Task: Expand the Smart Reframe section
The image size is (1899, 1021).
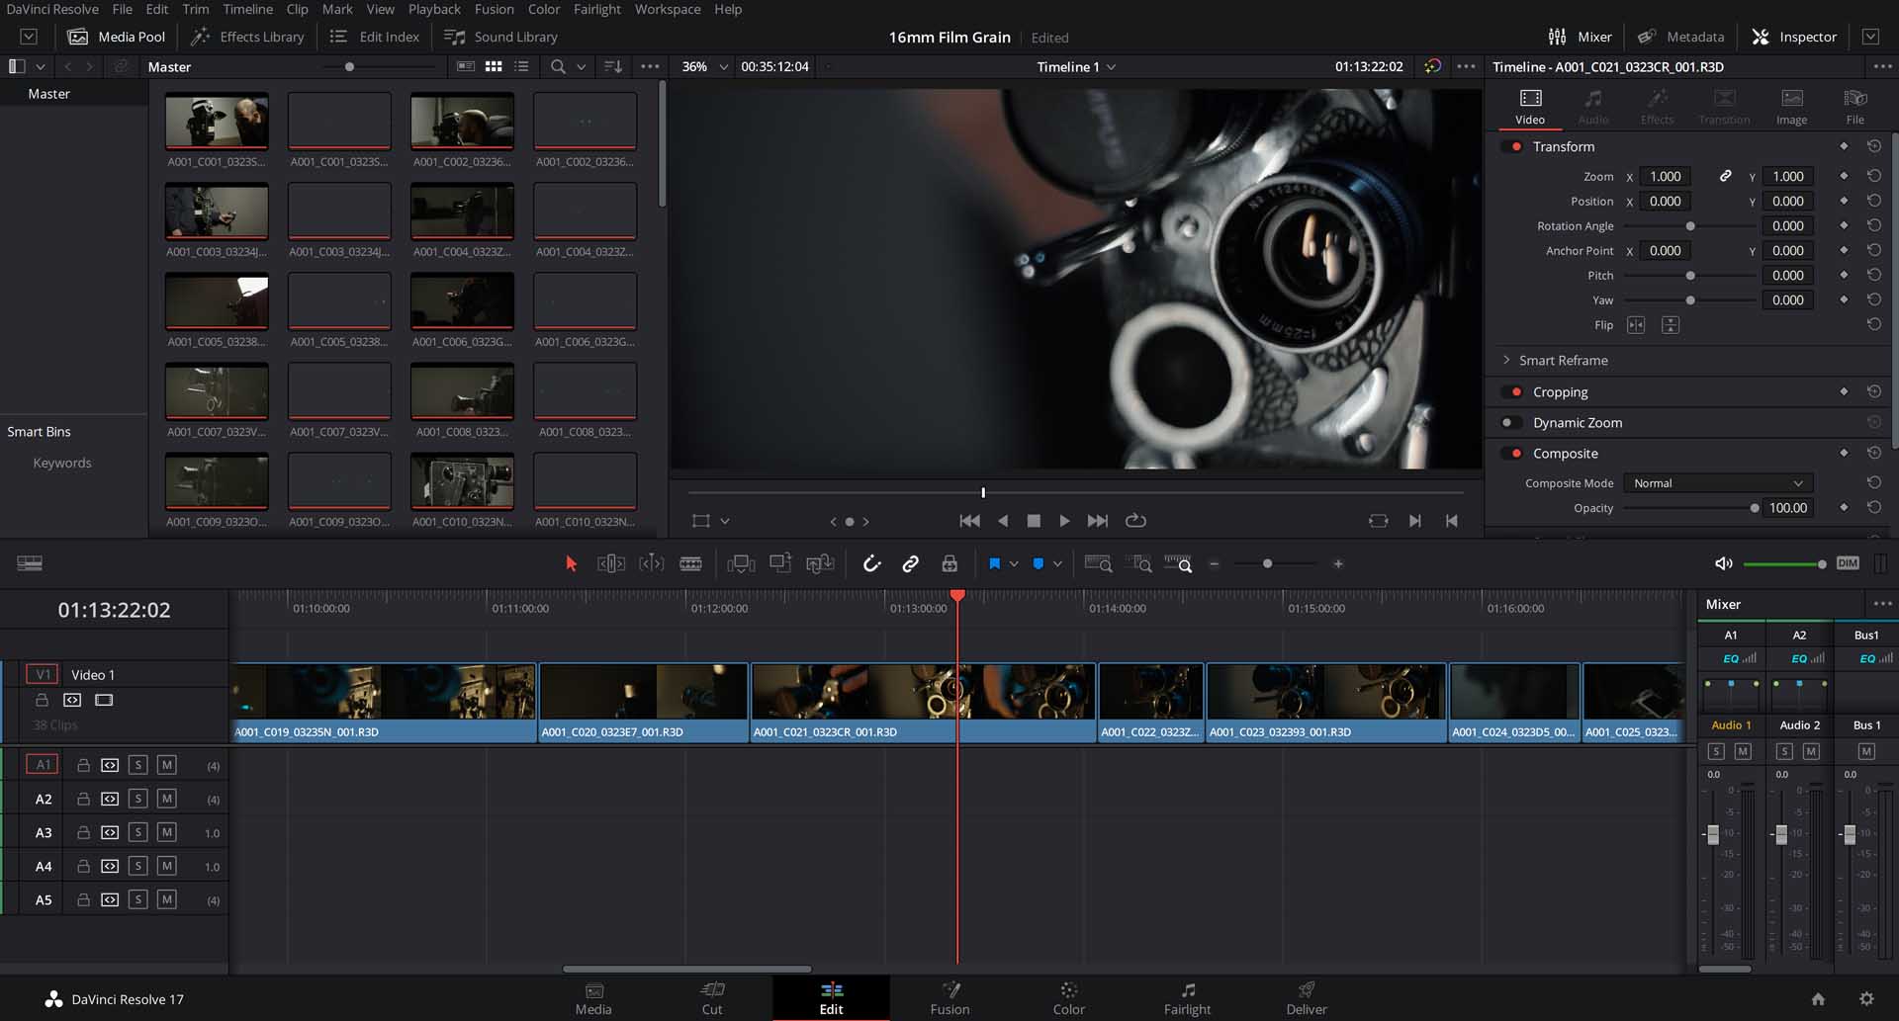Action: tap(1506, 360)
